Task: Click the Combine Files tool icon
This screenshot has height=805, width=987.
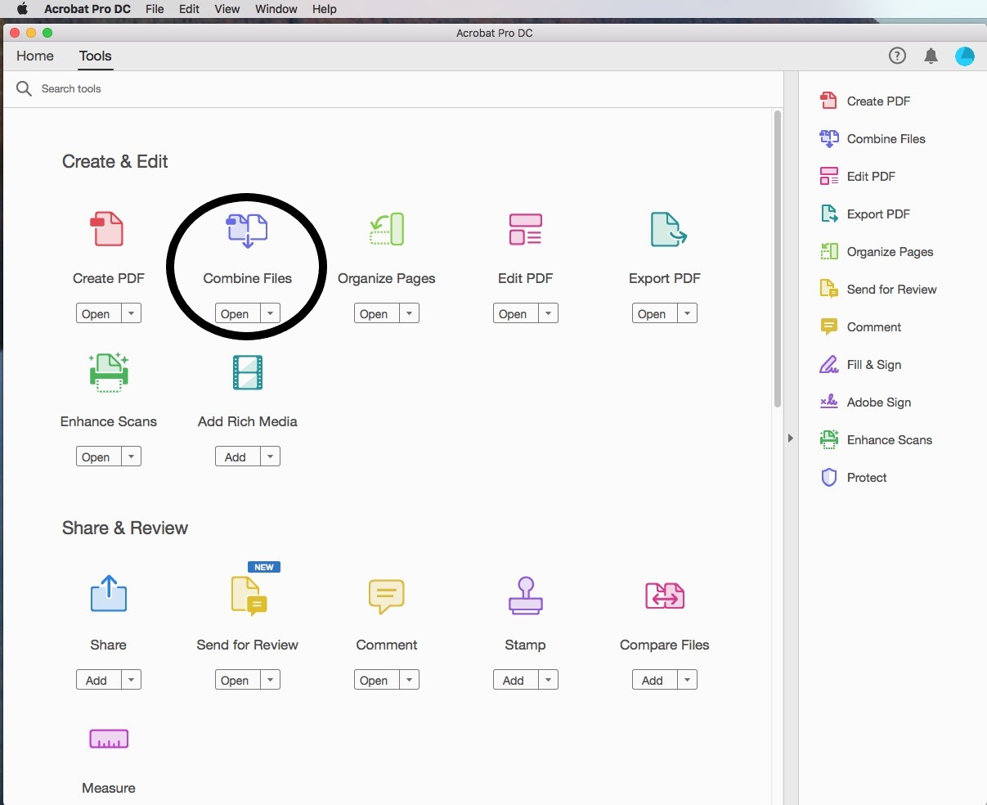Action: click(247, 230)
